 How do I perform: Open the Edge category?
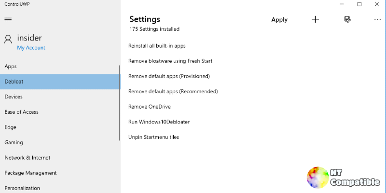point(60,127)
